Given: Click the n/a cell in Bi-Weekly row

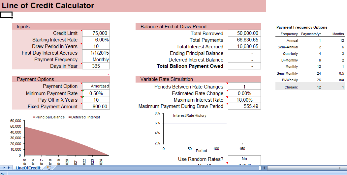Looking at the screenshot, I should point(341,80).
